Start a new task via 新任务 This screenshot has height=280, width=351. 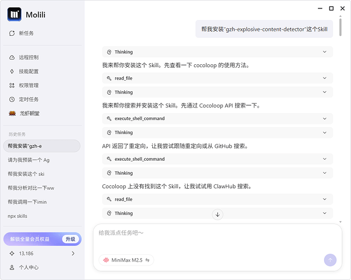pyautogui.click(x=21, y=33)
